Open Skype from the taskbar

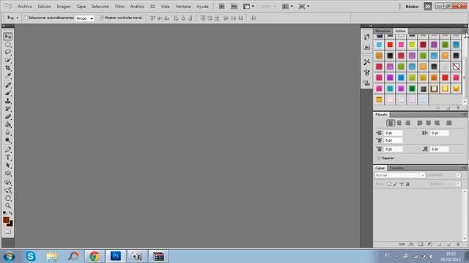coord(31,256)
